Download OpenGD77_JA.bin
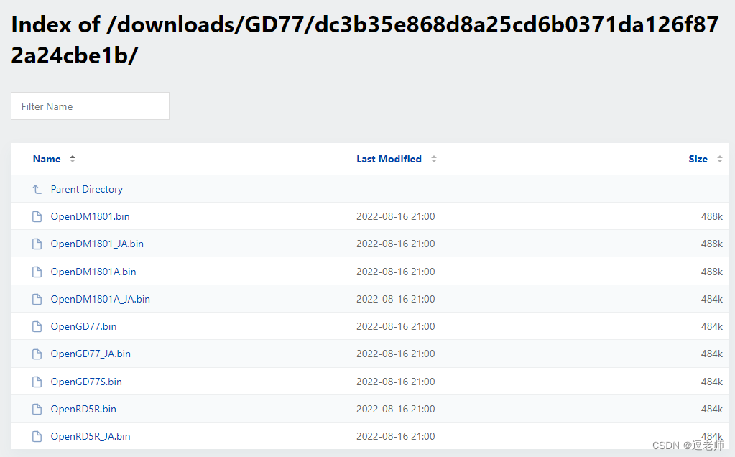The height and width of the screenshot is (457, 735). point(91,354)
